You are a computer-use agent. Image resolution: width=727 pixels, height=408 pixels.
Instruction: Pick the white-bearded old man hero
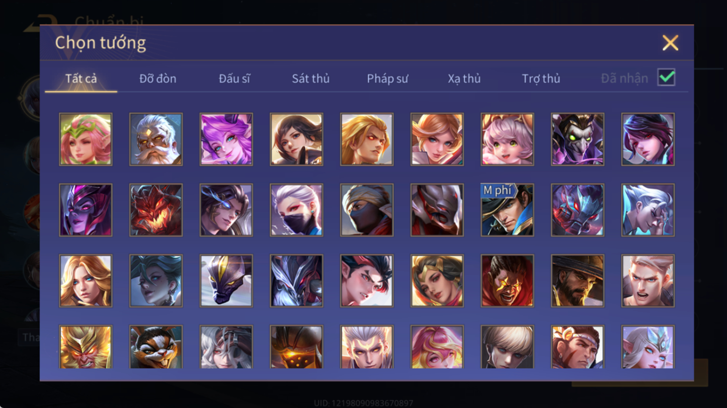tap(156, 139)
